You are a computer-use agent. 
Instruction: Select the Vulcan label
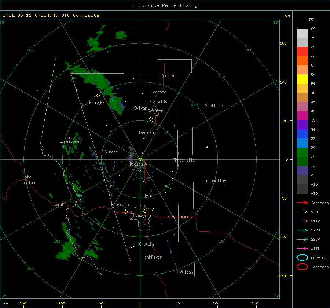tap(186, 272)
